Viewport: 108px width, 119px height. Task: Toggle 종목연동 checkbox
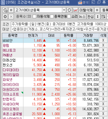coord(52,17)
